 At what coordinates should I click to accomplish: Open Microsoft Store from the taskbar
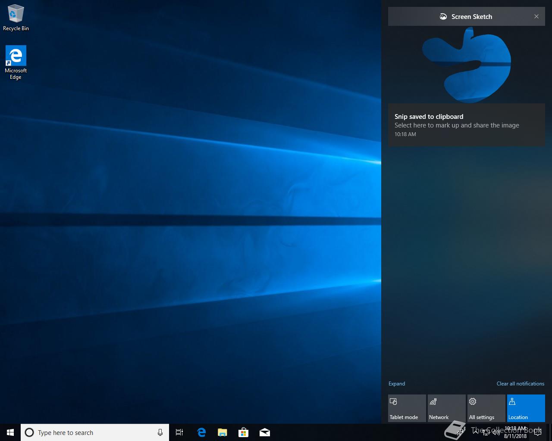pos(243,432)
